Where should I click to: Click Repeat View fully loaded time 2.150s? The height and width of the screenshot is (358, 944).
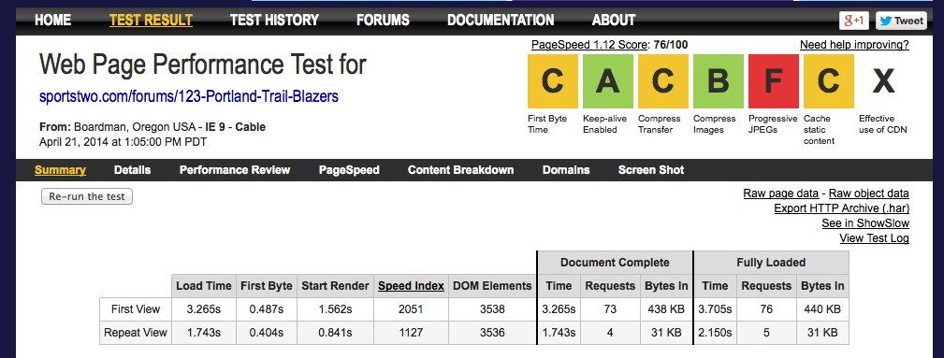pyautogui.click(x=715, y=333)
